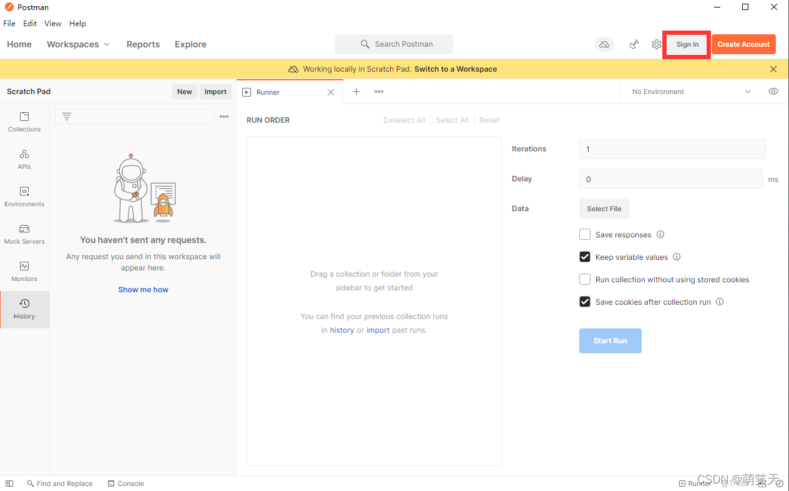The image size is (789, 491).
Task: Dismiss the yellow Scratch Pad banner
Action: (773, 69)
